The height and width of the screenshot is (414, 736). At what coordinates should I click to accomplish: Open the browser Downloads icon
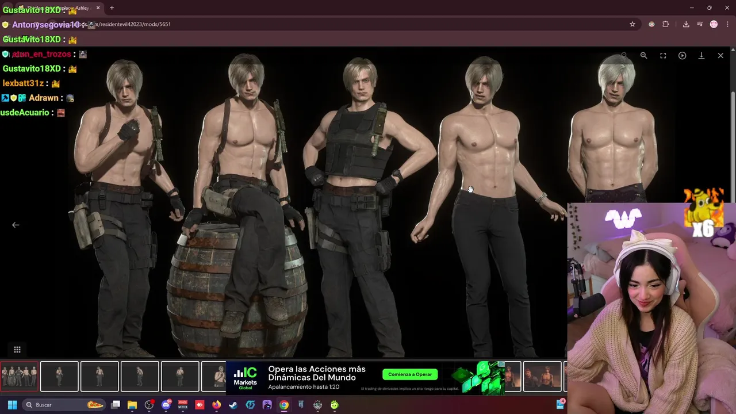click(686, 24)
